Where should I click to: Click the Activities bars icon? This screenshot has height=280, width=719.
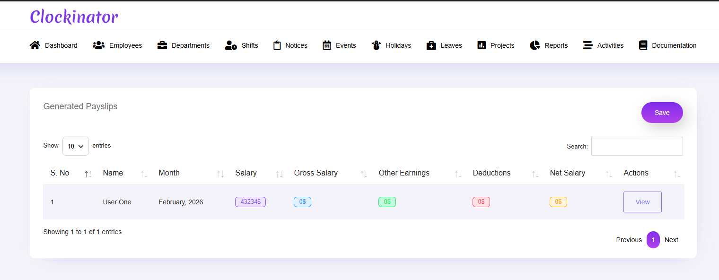click(x=587, y=45)
